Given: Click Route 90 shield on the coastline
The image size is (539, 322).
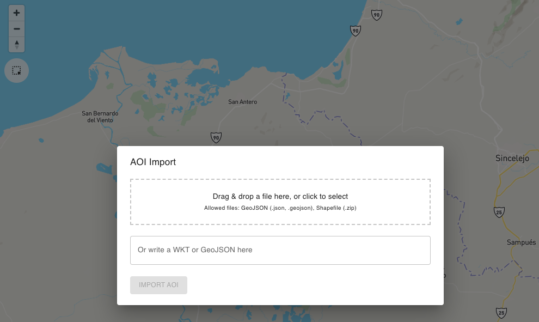Looking at the screenshot, I should point(356,31).
